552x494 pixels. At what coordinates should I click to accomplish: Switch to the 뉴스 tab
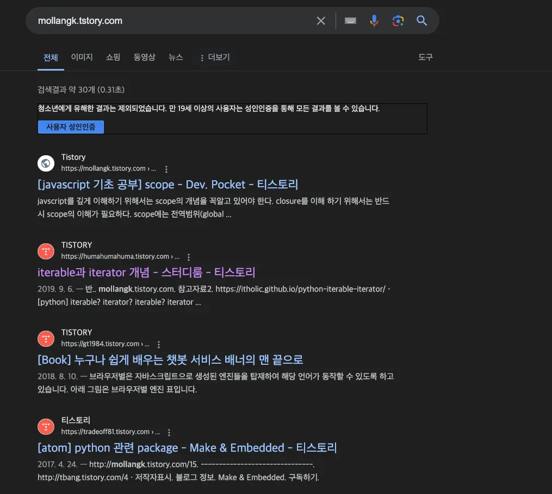point(176,57)
